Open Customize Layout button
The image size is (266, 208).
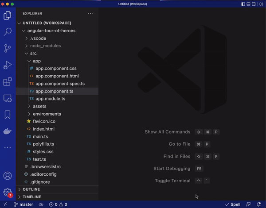point(261,4)
